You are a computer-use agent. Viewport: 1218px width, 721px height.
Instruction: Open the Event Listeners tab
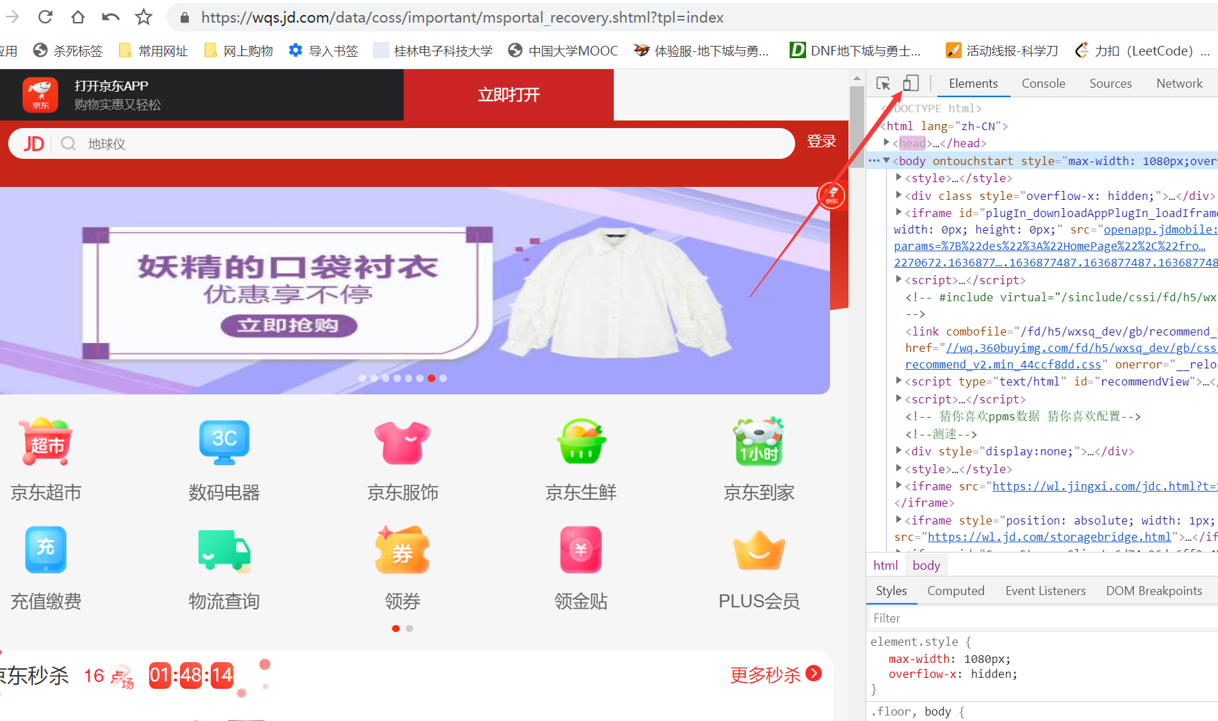pos(1045,591)
